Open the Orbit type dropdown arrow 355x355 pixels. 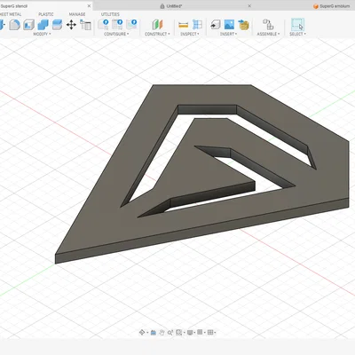point(146,333)
